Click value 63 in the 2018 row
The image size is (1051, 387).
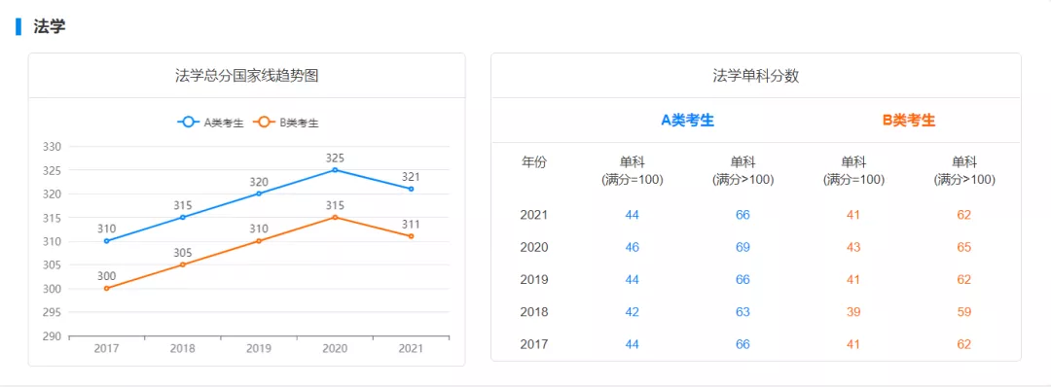[743, 312]
